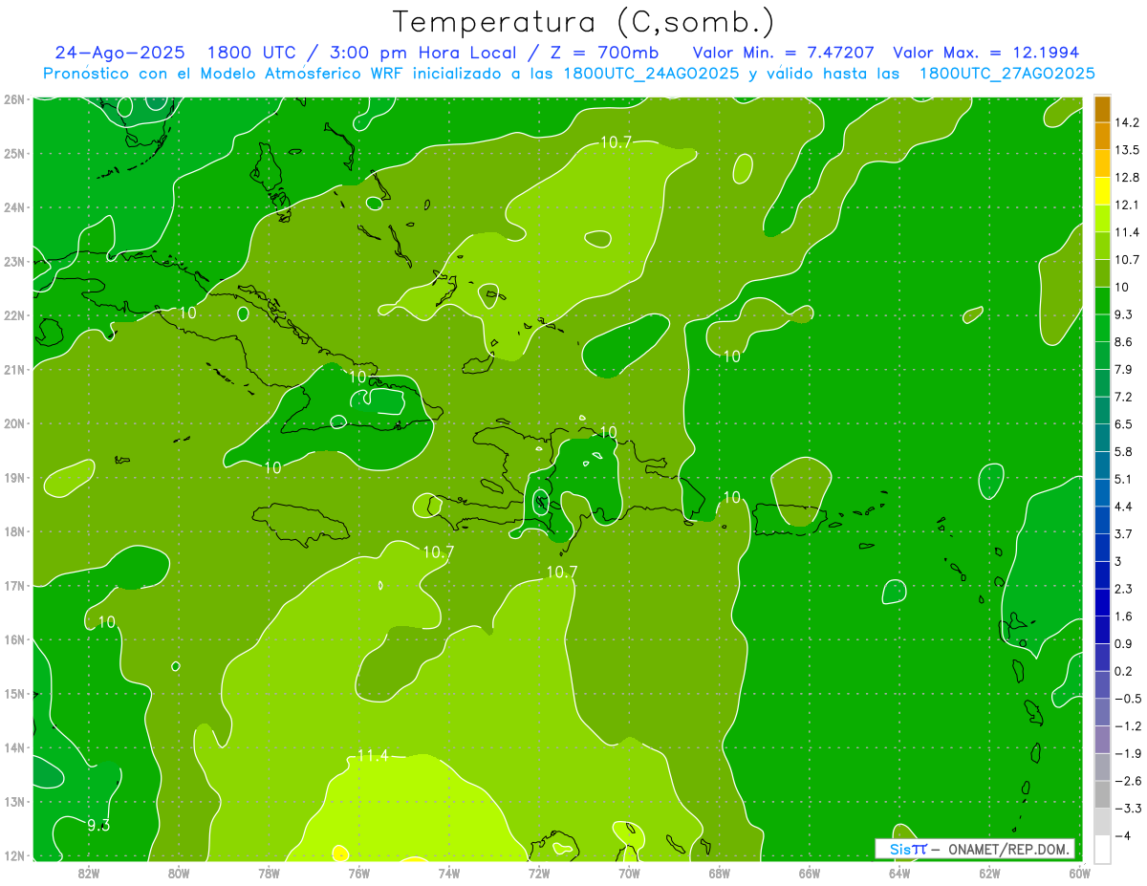Click legend value '5.8' on color bar
The height and width of the screenshot is (886, 1147).
pyautogui.click(x=1123, y=451)
